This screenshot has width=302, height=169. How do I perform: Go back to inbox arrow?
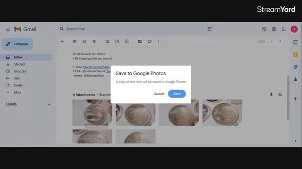pos(62,41)
